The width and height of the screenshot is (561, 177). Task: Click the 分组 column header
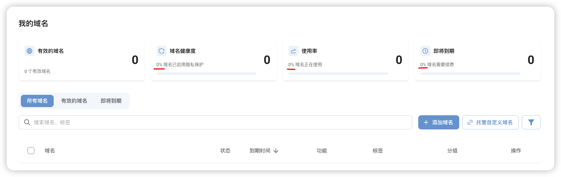[x=452, y=151]
